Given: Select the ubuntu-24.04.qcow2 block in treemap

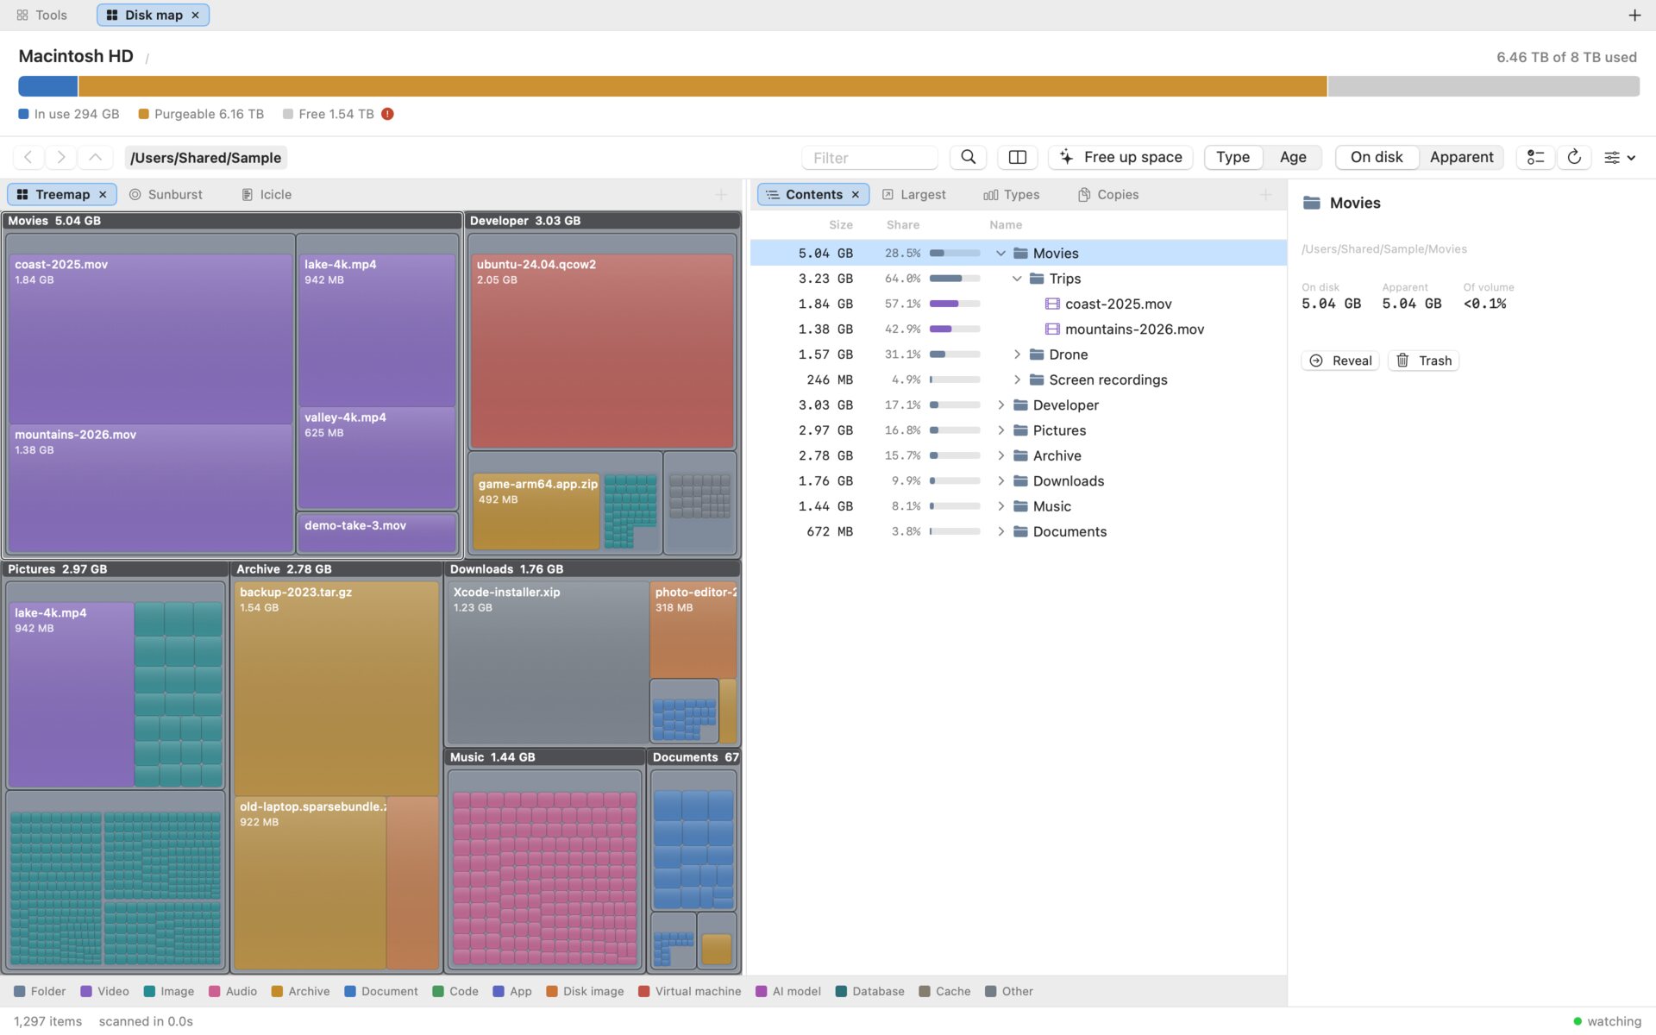Looking at the screenshot, I should coord(601,350).
